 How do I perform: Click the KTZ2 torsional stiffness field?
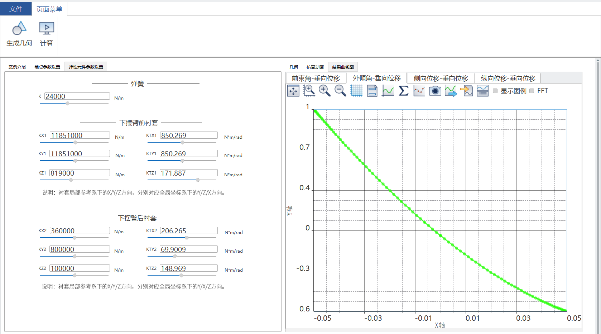(x=189, y=268)
